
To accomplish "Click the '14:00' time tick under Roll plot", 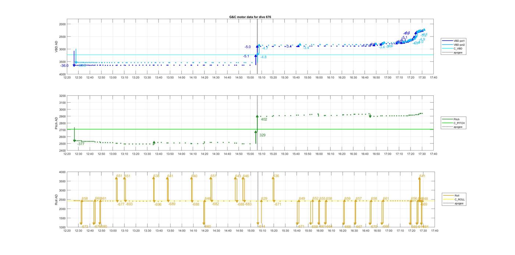I will (181, 231).
